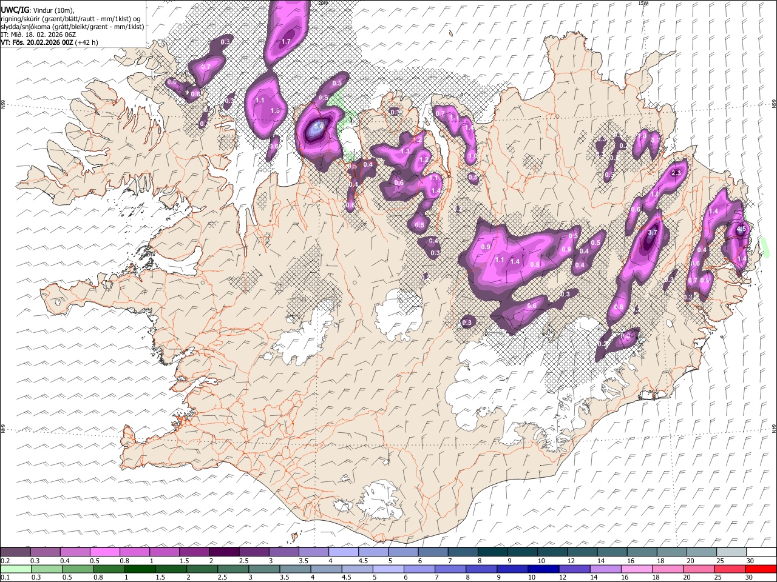Screen dimensions: 777x582
Task: Select the grey-green 3–3.5 rain swatch
Action: [265, 569]
